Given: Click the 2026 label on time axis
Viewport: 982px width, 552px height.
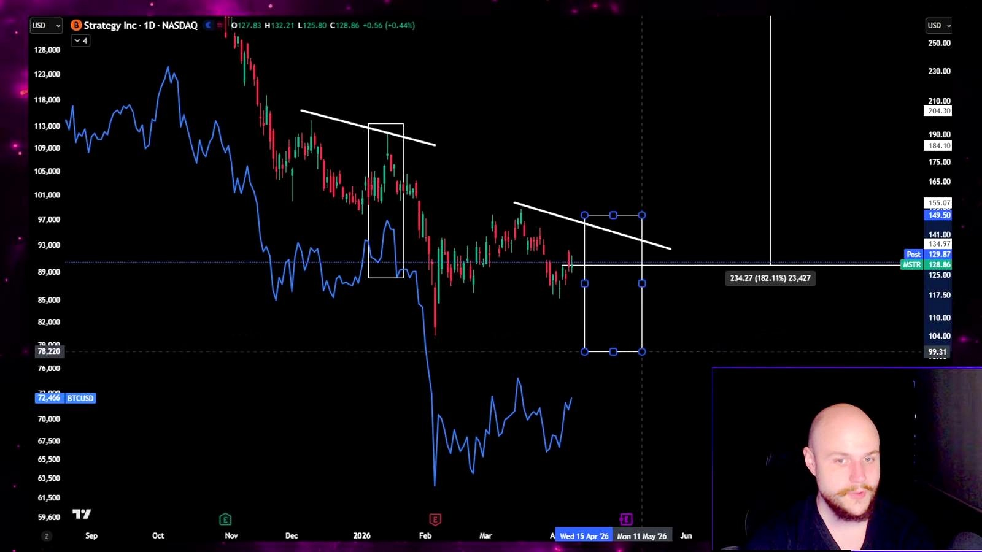Looking at the screenshot, I should pos(362,536).
